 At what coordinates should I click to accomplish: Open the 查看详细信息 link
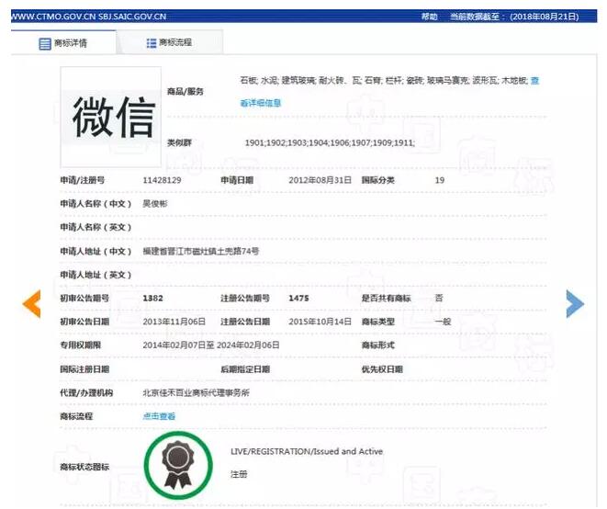click(x=261, y=103)
